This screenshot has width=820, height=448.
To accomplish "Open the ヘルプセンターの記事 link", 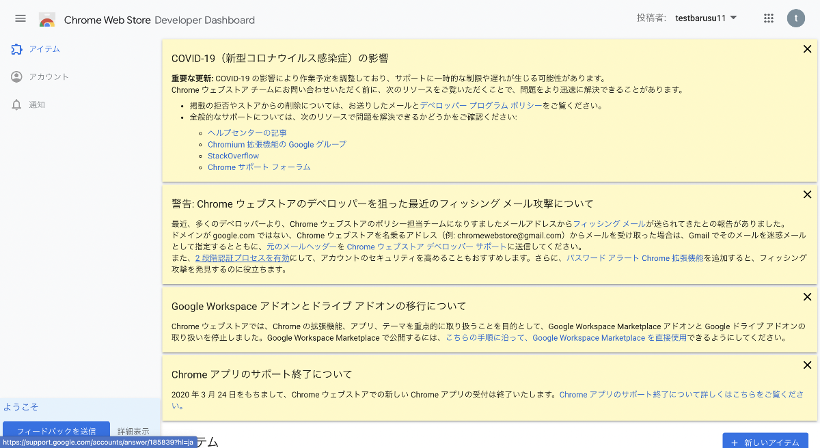I will pyautogui.click(x=247, y=133).
